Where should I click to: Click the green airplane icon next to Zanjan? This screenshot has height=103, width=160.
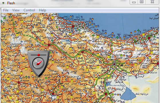pyautogui.click(x=52, y=40)
